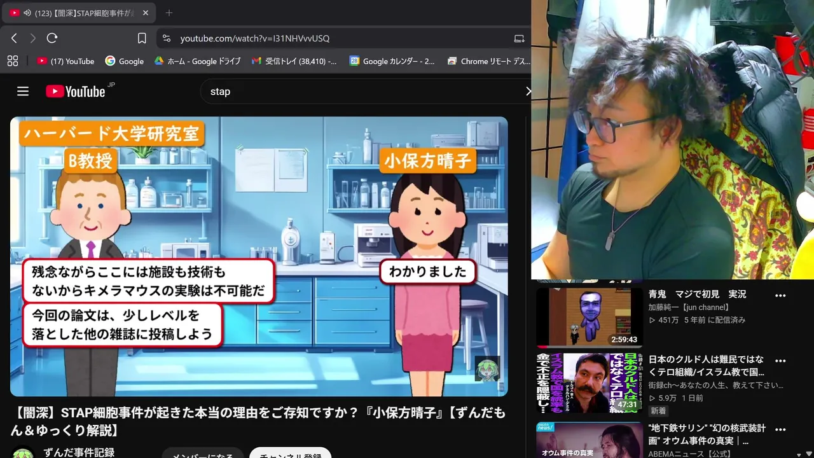Image resolution: width=814 pixels, height=458 pixels.
Task: Open a new browser tab
Action: pyautogui.click(x=169, y=13)
